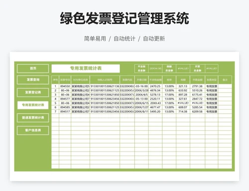
Task: Select the 20XX4.95 summary total cell
Action: pyautogui.click(x=155, y=68)
